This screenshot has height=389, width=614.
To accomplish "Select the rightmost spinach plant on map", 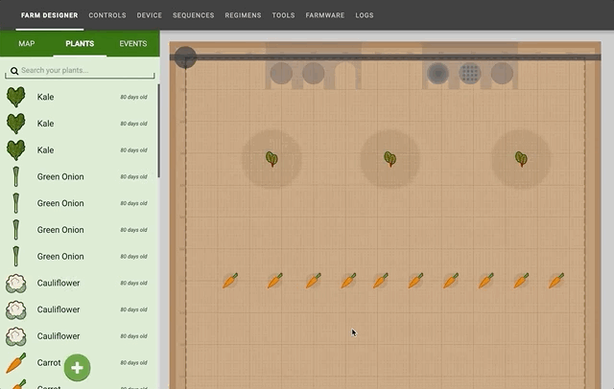I will pyautogui.click(x=521, y=159).
